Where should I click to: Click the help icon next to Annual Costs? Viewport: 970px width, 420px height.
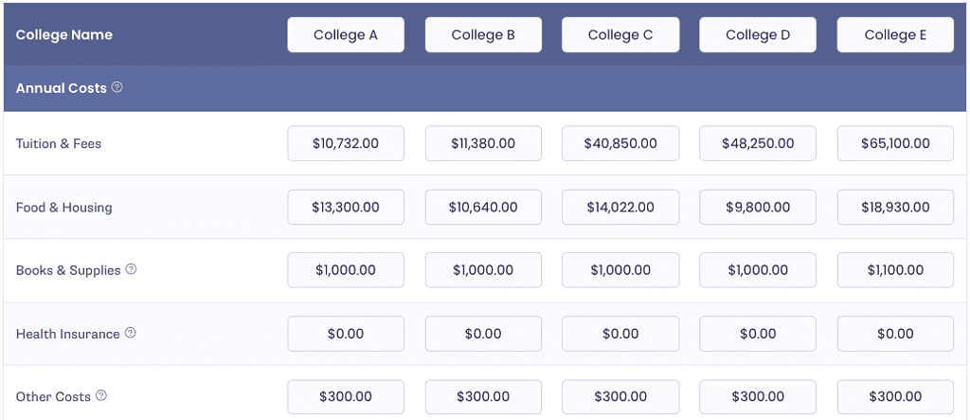pos(117,87)
